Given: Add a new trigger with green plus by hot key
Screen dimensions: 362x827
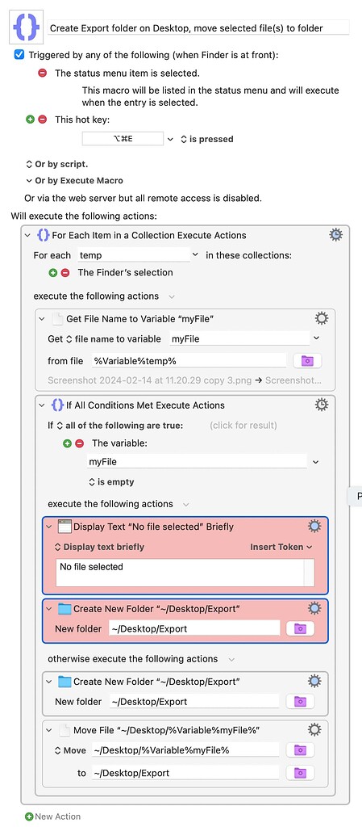Looking at the screenshot, I should 31,120.
